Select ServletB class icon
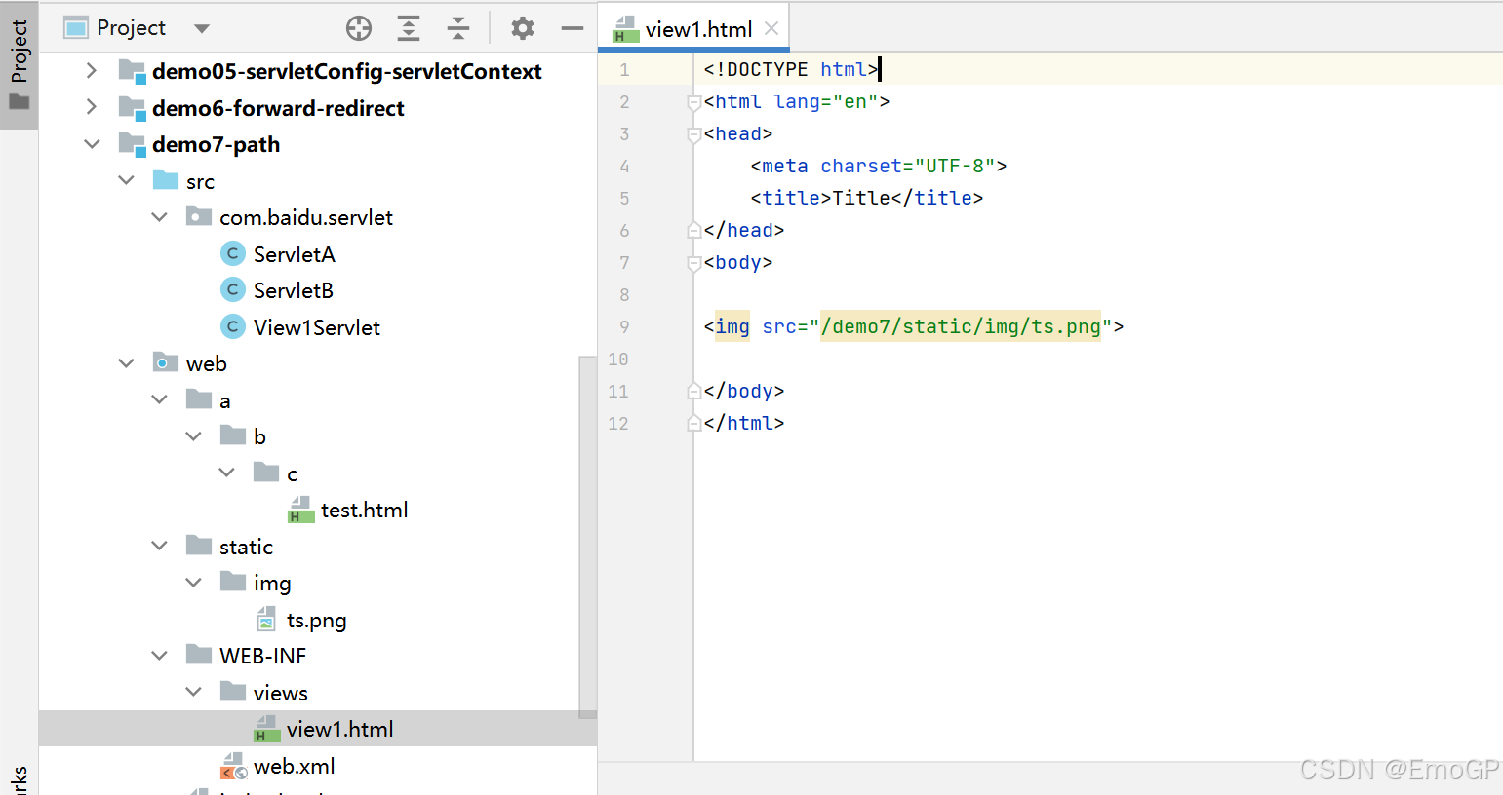The height and width of the screenshot is (795, 1503). pos(232,290)
